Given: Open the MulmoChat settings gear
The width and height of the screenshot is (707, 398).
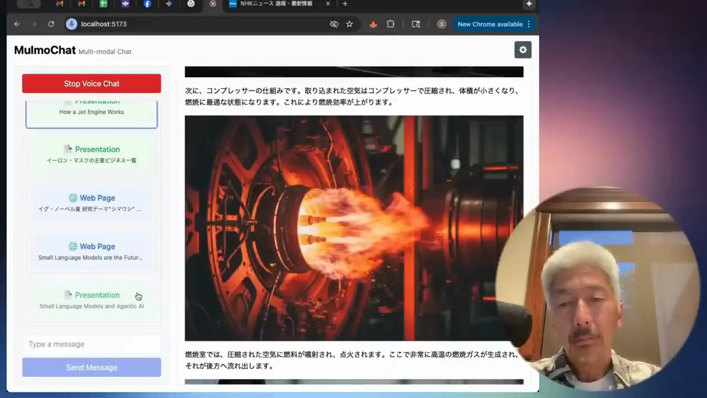Looking at the screenshot, I should (523, 50).
